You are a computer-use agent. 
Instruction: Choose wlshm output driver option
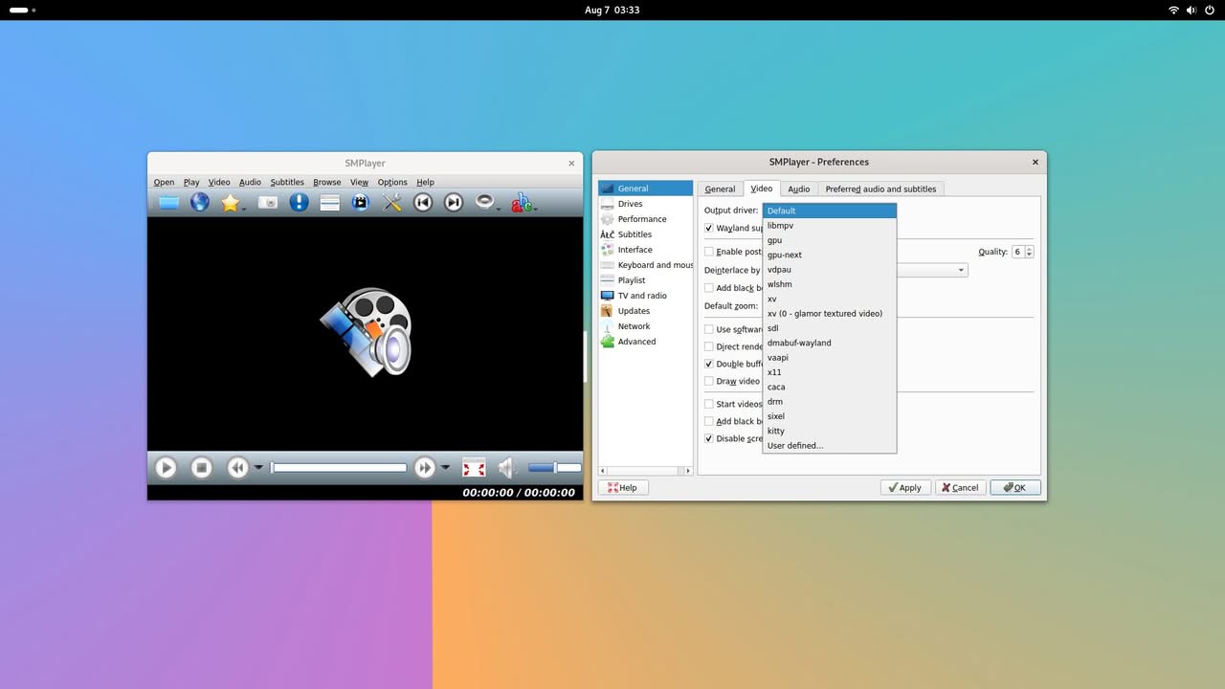pyautogui.click(x=829, y=284)
